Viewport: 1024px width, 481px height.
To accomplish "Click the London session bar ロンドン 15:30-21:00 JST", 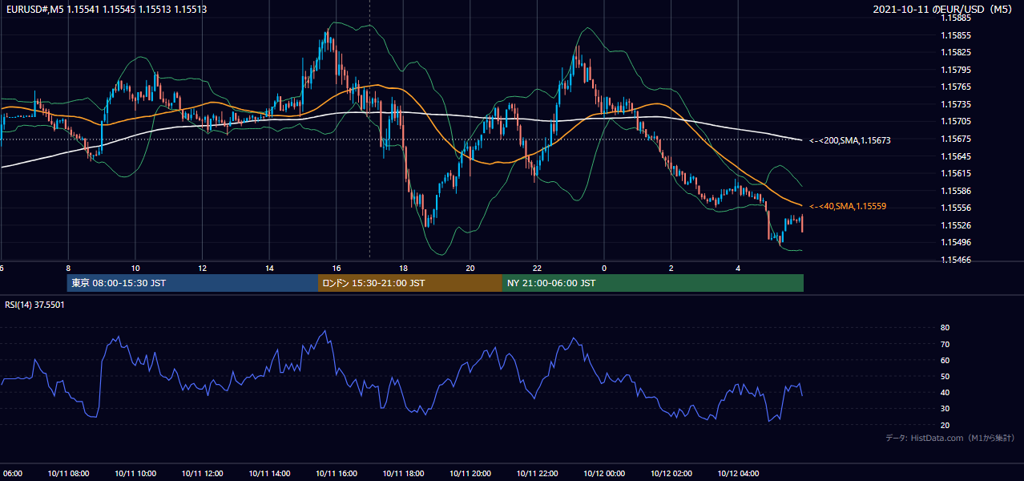I will point(410,283).
